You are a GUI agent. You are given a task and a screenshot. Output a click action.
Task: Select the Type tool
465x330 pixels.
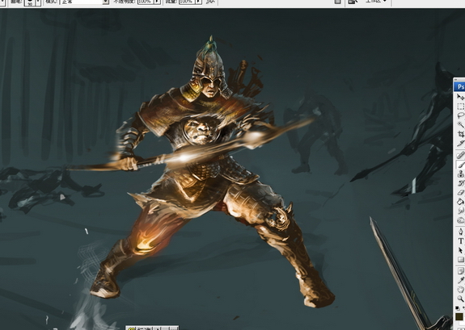460,241
